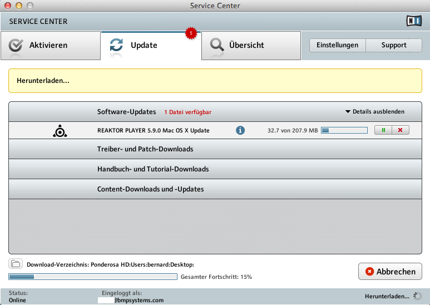Click the Aktivieren checkmark icon
This screenshot has width=430, height=305.
pos(16,45)
